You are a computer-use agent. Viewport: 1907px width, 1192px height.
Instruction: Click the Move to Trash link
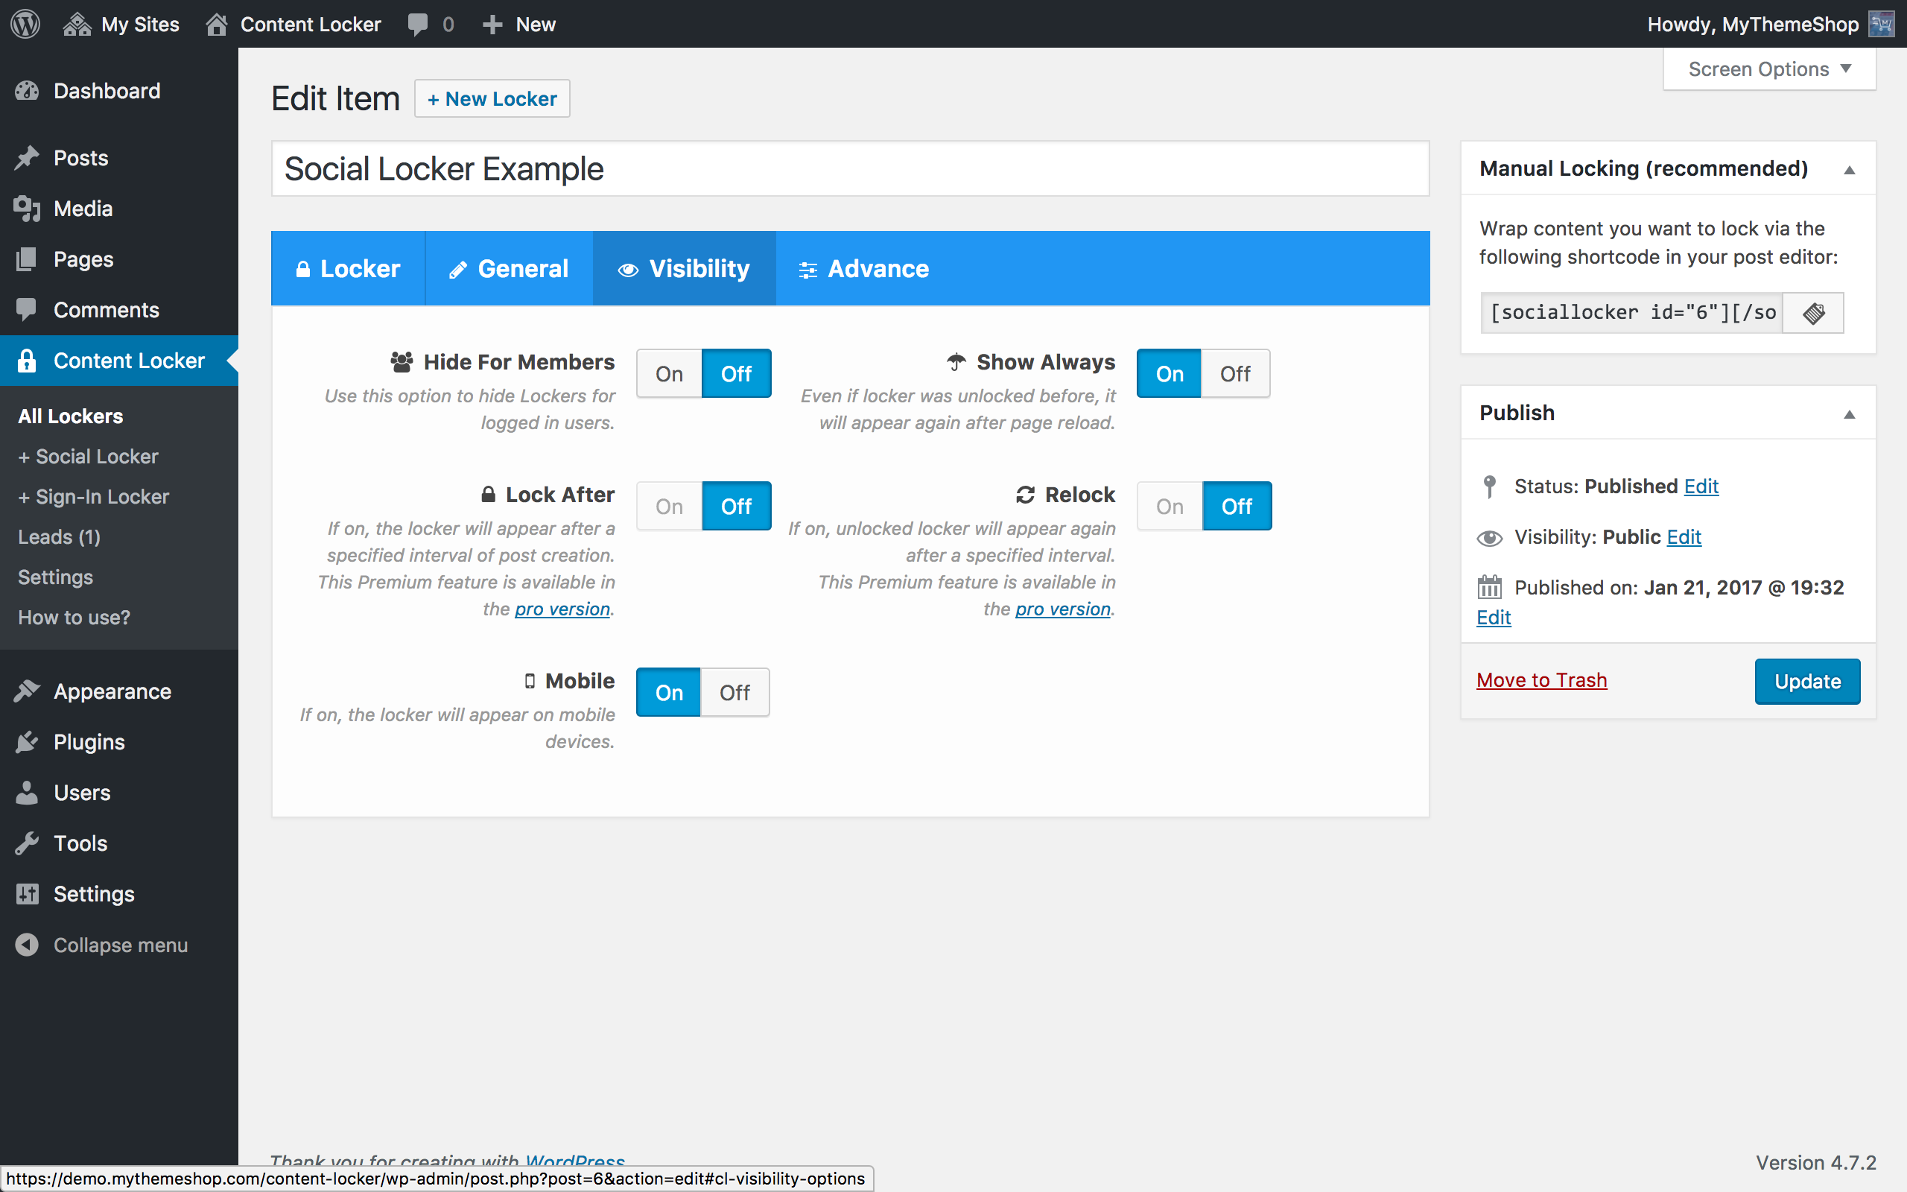click(1541, 679)
